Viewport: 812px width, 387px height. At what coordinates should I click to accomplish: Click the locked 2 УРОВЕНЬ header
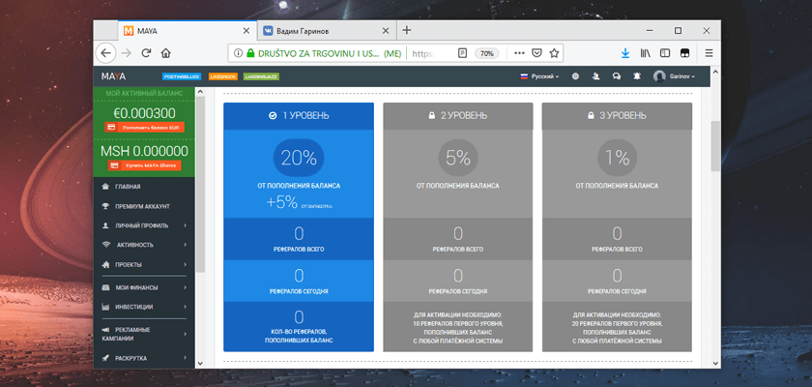pos(458,116)
